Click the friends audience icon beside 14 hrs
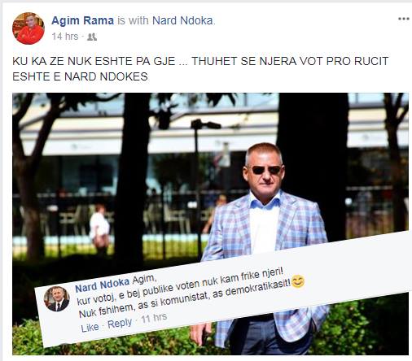This screenshot has width=412, height=361. point(92,37)
